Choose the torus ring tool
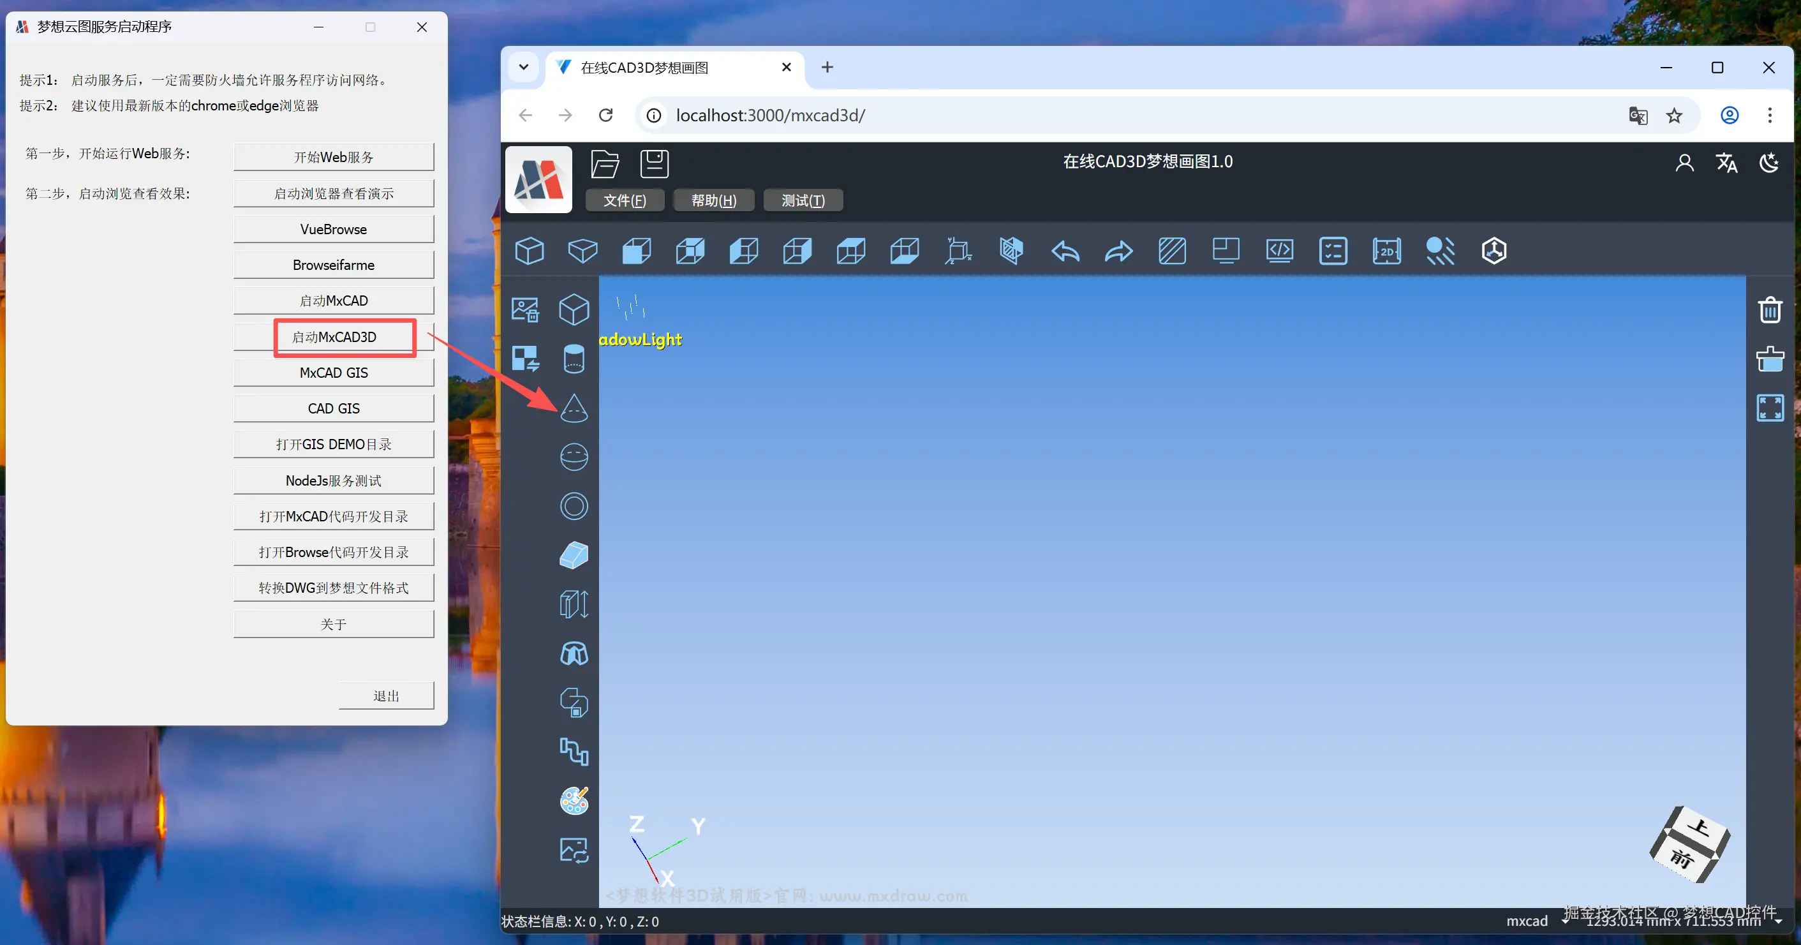This screenshot has height=945, width=1801. (574, 506)
